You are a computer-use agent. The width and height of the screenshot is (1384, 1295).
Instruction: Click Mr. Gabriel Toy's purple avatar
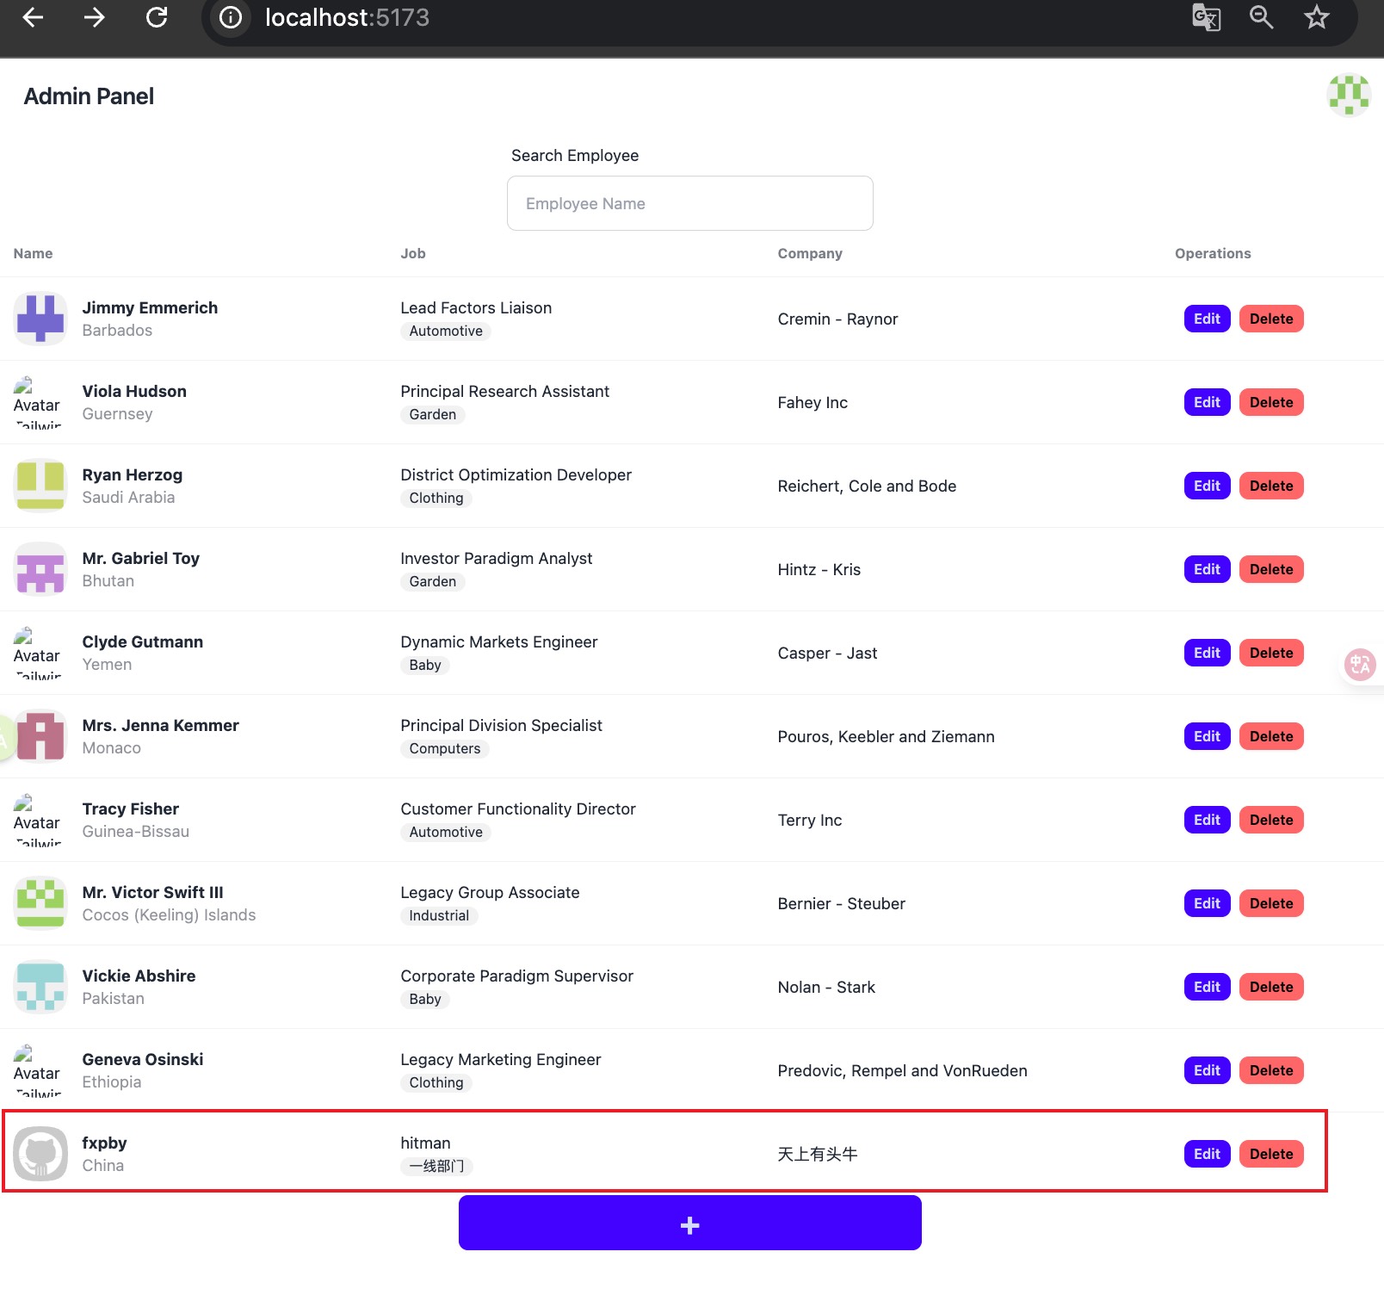tap(40, 569)
